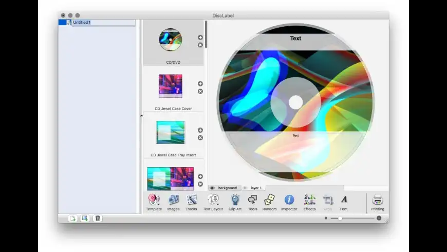Viewport: 447px width, 252px height.
Task: Add a CD/DVD design element
Action: [x=200, y=38]
